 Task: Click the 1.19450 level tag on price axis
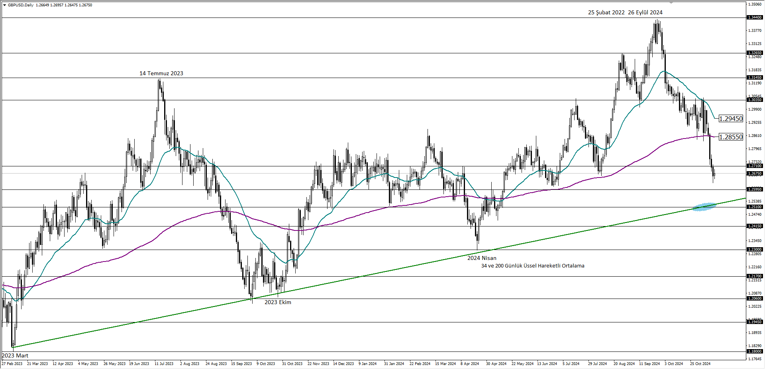click(x=755, y=322)
